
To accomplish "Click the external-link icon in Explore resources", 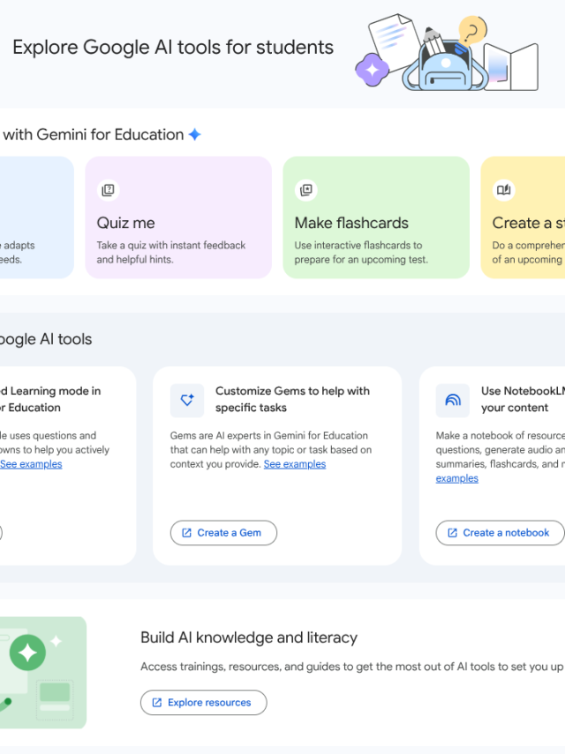I will point(157,703).
